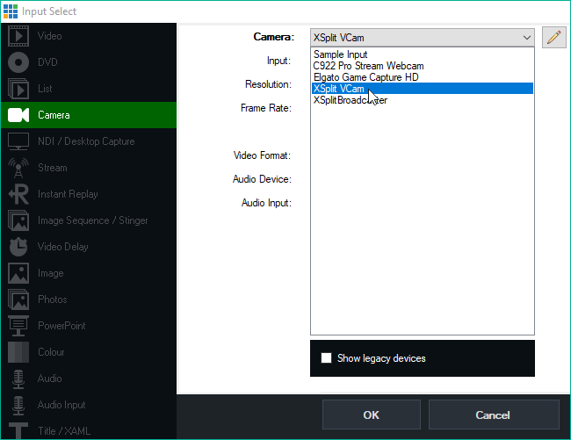
Task: Open the Instant Replay tab
Action: point(89,194)
